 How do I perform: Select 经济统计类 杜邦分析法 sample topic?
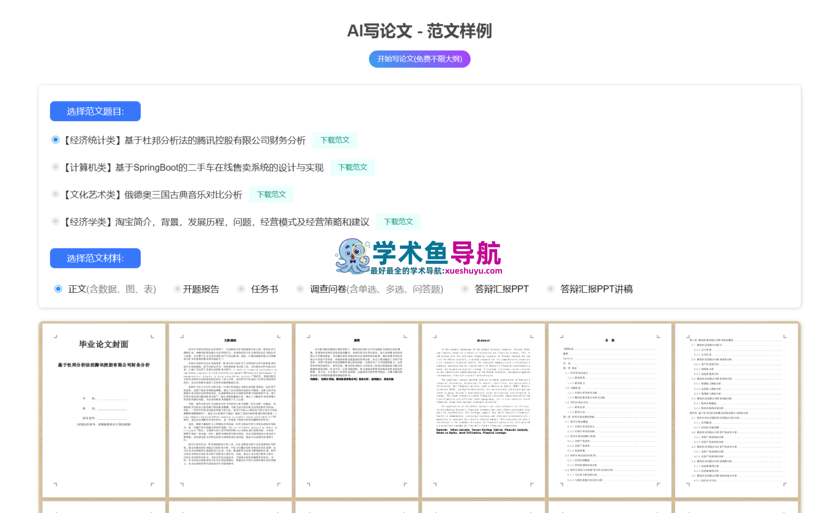click(55, 140)
